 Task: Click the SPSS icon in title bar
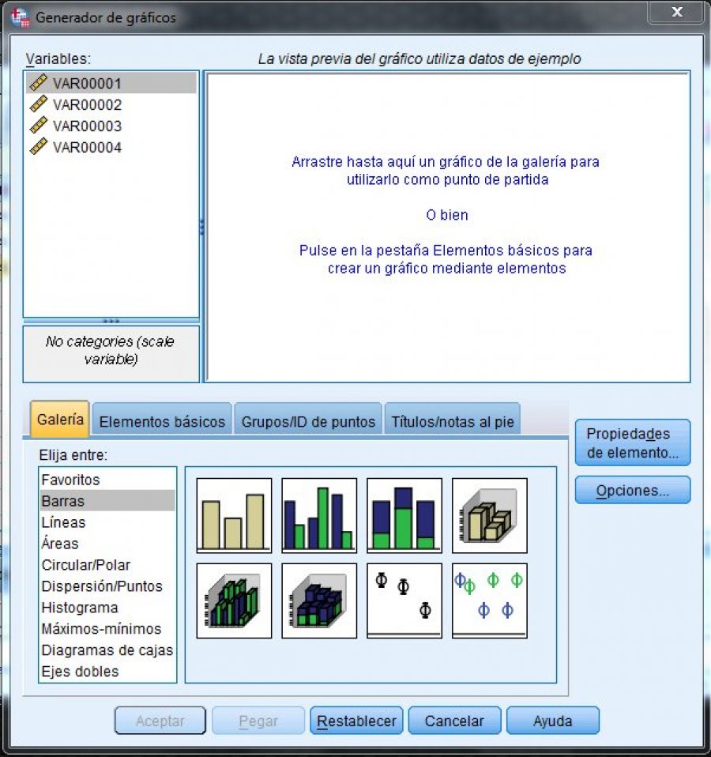pos(21,18)
